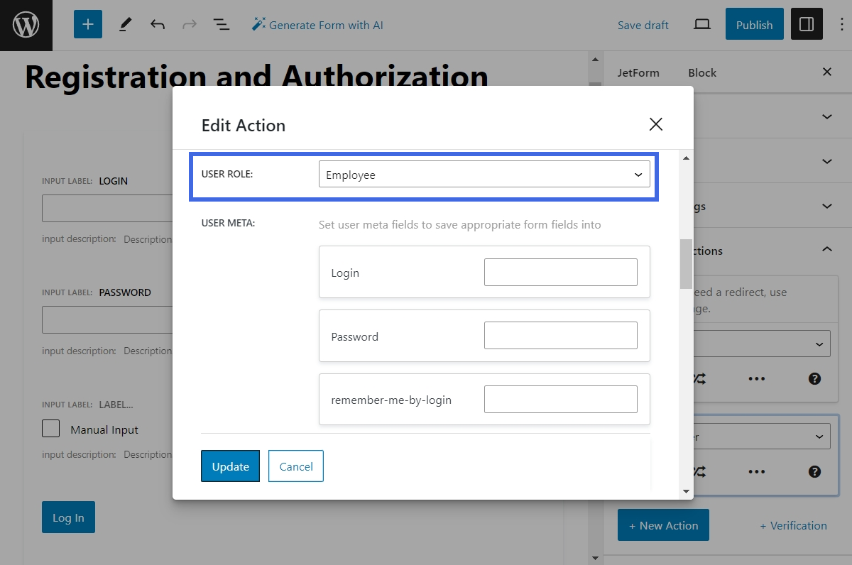Redo the last change

pos(188,23)
